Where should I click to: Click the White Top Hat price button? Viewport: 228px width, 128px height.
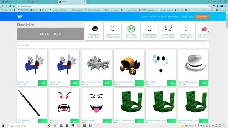[x=204, y=83]
